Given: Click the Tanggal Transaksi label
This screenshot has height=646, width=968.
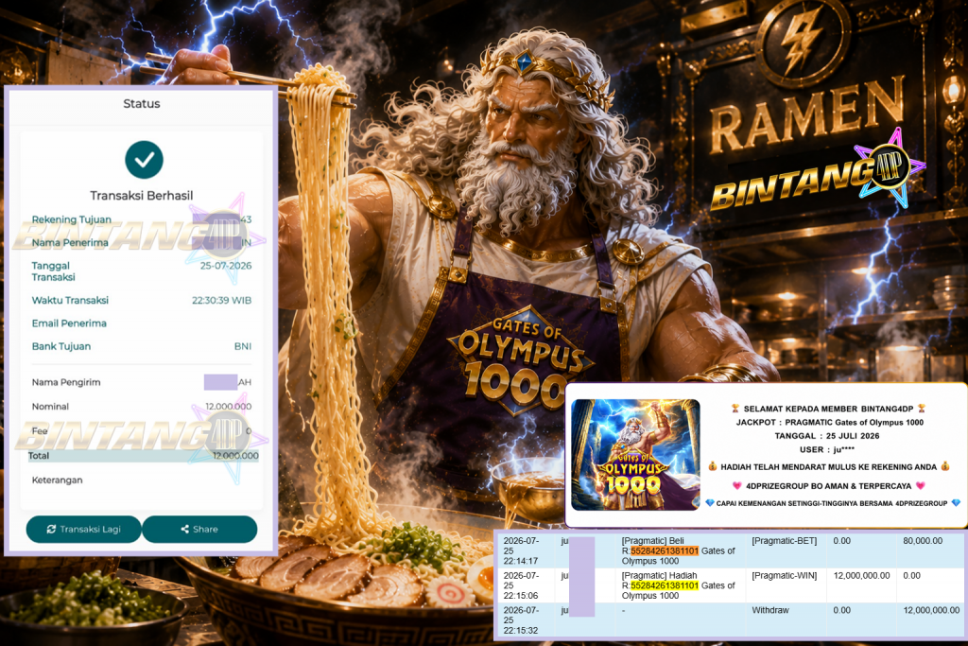Looking at the screenshot, I should [x=53, y=271].
